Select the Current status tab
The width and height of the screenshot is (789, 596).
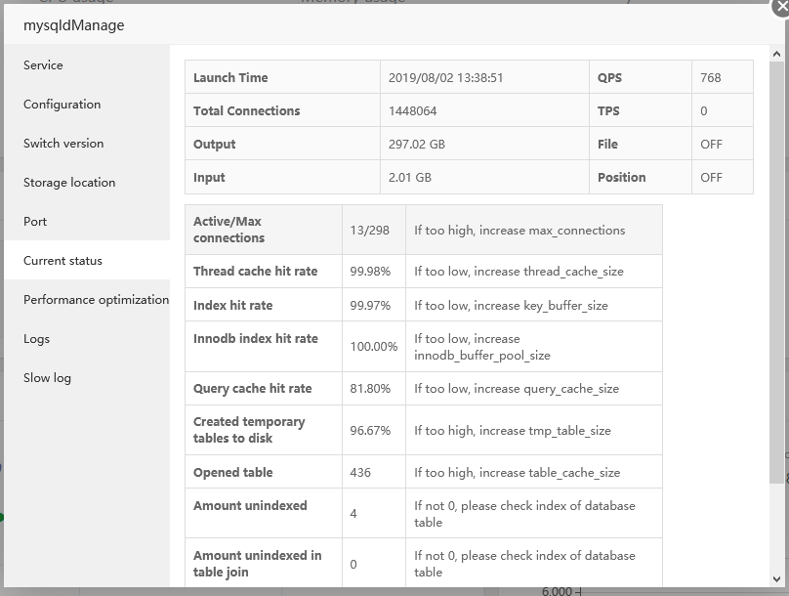click(x=62, y=261)
